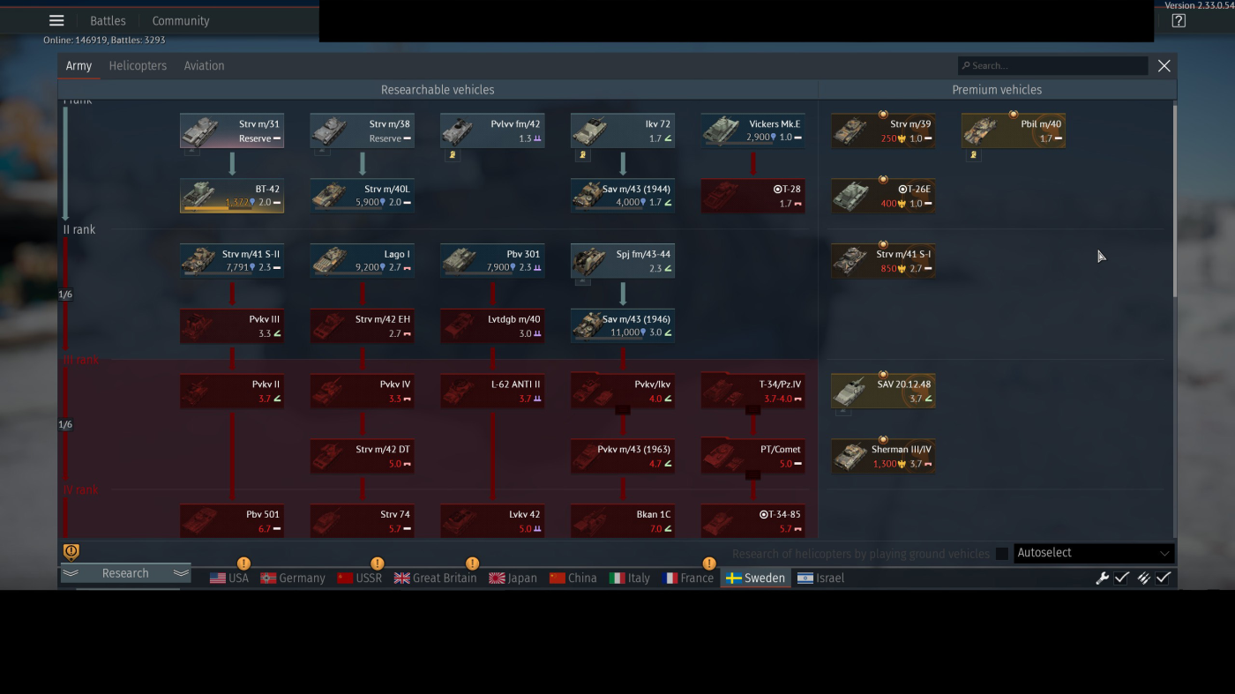Select the Great Britain nation tab
The width and height of the screenshot is (1235, 694).
point(436,578)
